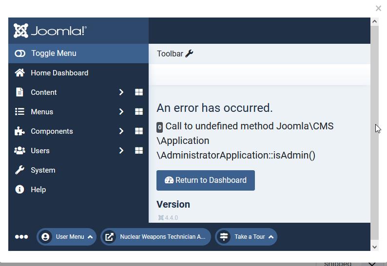Open the Take a Tour dropdown
The height and width of the screenshot is (266, 387).
pyautogui.click(x=246, y=237)
